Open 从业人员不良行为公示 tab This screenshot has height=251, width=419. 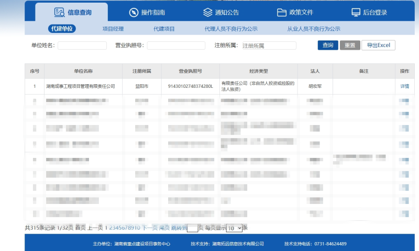(314, 29)
